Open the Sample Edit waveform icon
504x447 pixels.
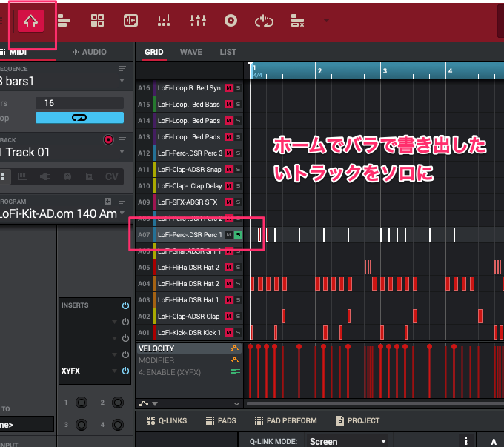(x=131, y=21)
